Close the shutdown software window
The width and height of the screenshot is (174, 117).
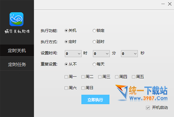(x=170, y=4)
